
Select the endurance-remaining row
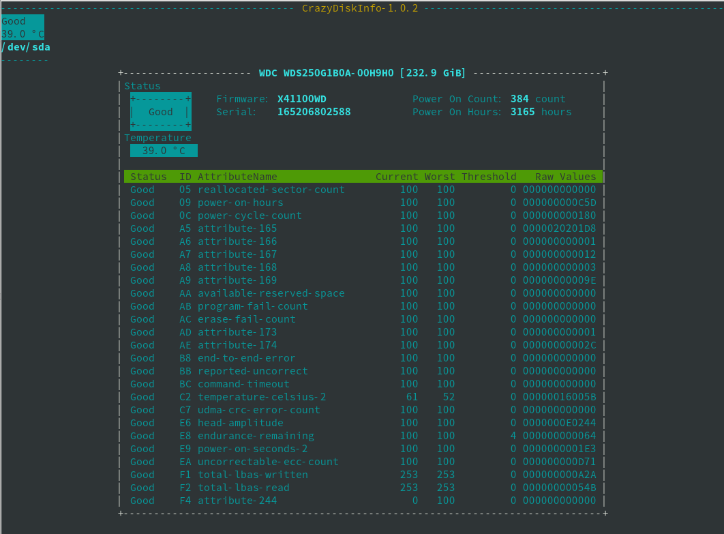point(363,435)
